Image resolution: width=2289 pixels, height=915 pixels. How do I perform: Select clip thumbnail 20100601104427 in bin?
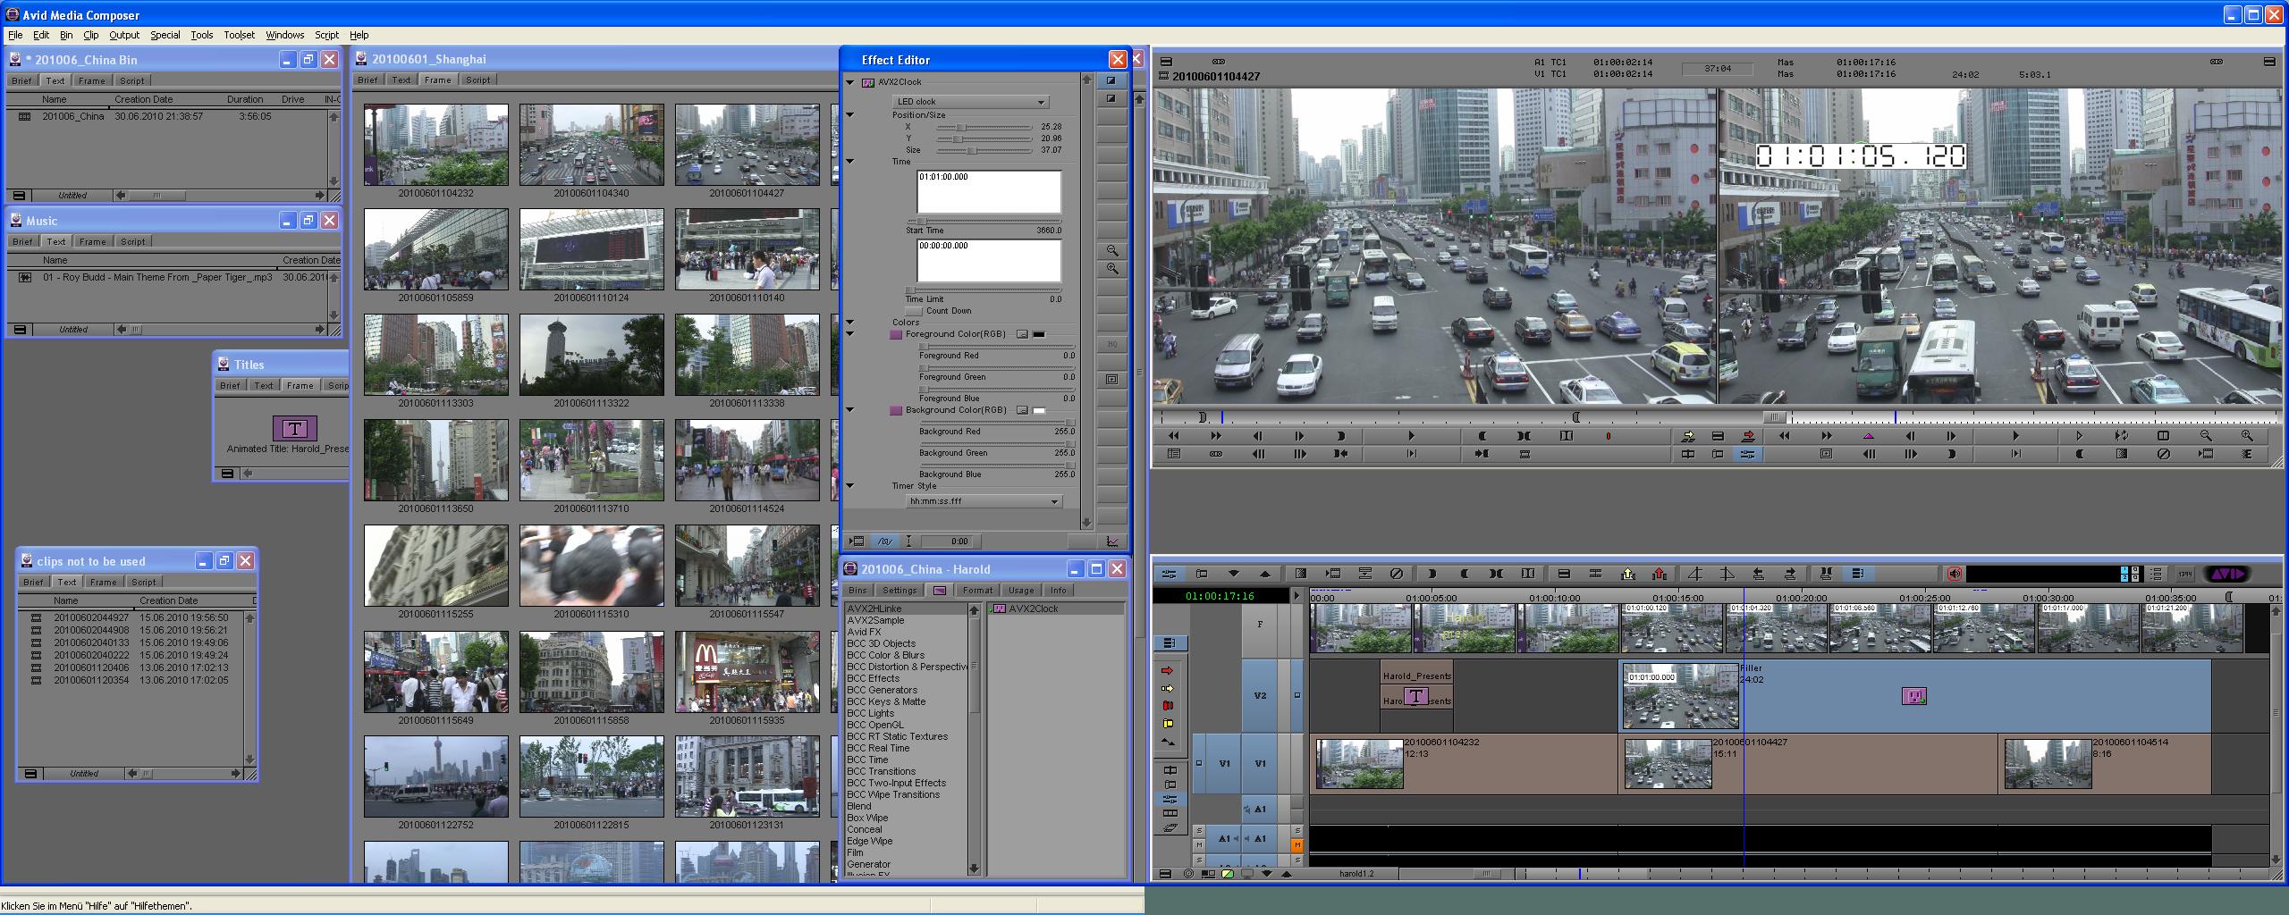pyautogui.click(x=747, y=145)
